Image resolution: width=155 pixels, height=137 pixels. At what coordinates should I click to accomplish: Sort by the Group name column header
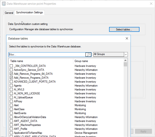[81, 61]
